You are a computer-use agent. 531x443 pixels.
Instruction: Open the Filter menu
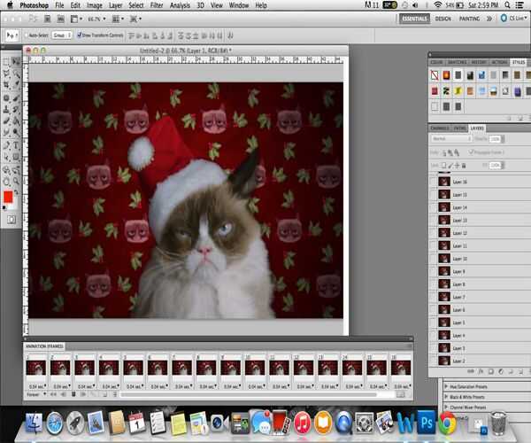(157, 5)
